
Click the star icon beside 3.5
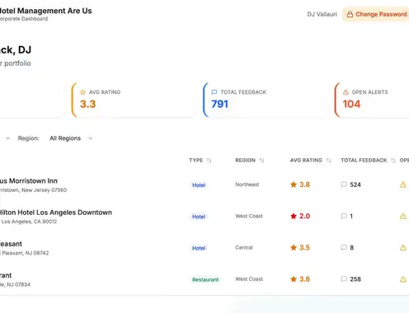point(294,248)
